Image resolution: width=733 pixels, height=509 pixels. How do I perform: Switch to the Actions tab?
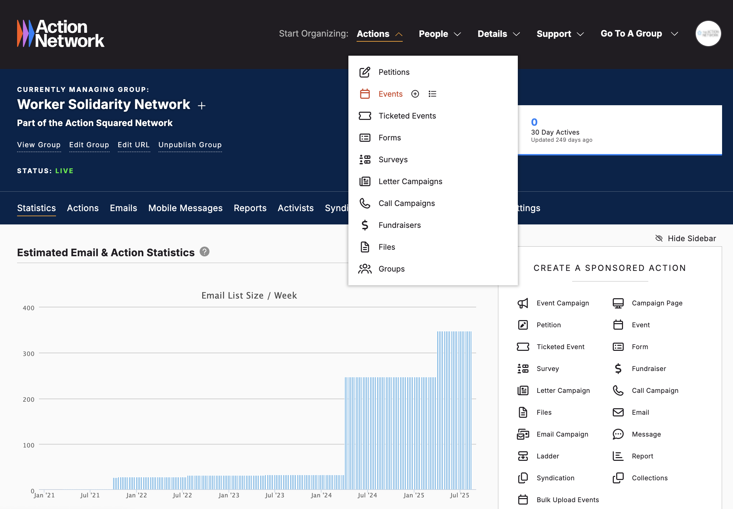pyautogui.click(x=83, y=208)
